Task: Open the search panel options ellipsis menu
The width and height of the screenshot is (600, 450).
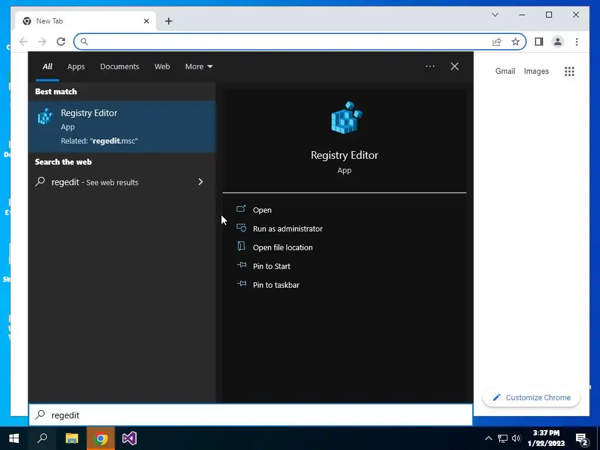Action: (x=429, y=66)
